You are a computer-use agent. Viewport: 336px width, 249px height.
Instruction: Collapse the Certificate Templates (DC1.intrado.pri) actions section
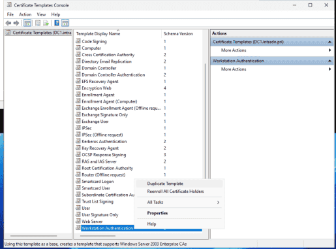click(329, 42)
